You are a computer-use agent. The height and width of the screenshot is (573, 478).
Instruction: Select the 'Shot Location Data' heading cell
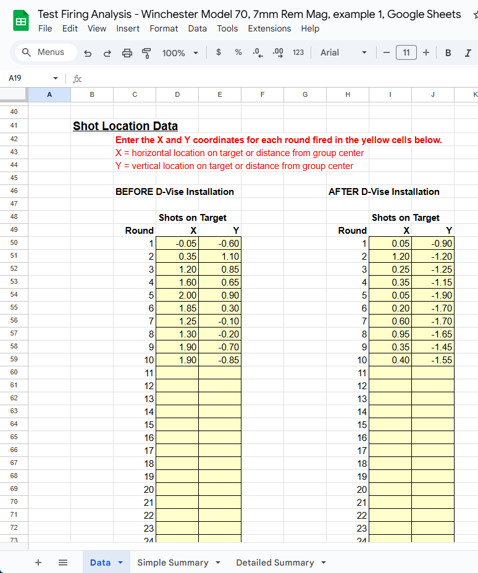pyautogui.click(x=125, y=126)
